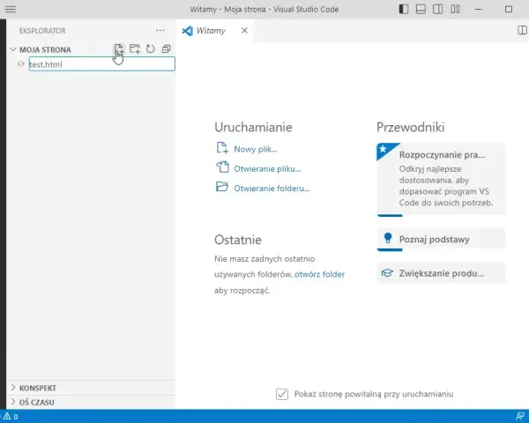Click the open folder icon under Uruchamianie
The width and height of the screenshot is (529, 423).
click(222, 187)
